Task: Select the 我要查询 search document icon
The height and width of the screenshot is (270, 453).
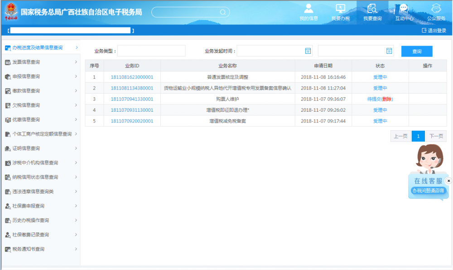Action: [372, 9]
